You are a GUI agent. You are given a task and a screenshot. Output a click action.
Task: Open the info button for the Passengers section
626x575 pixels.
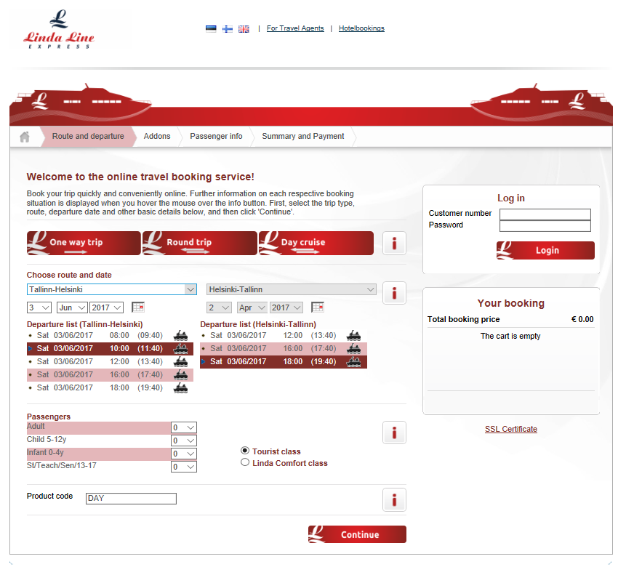click(x=394, y=433)
